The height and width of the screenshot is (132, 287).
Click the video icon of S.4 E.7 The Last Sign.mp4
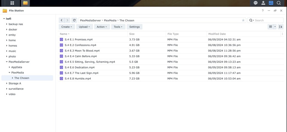tap(61, 73)
